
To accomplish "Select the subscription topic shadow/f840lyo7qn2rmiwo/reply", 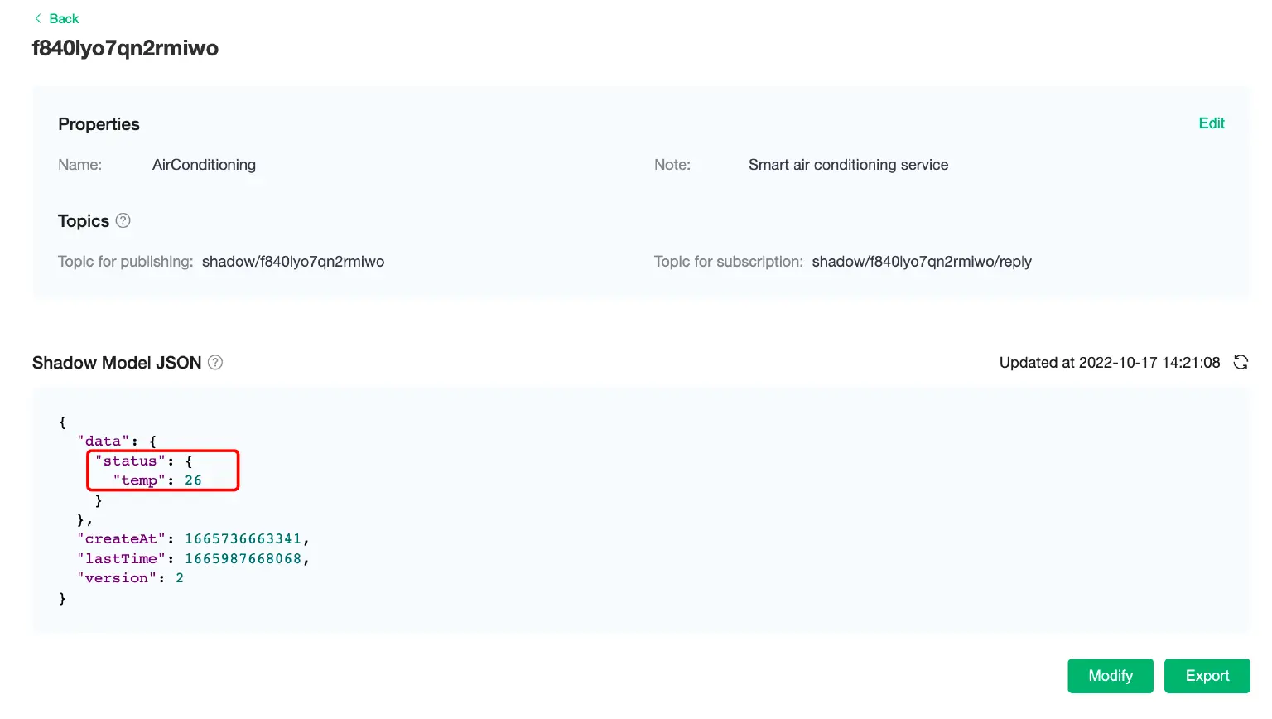I will (922, 261).
